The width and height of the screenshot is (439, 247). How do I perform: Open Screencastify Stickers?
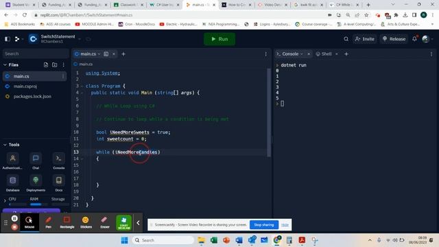86,222
